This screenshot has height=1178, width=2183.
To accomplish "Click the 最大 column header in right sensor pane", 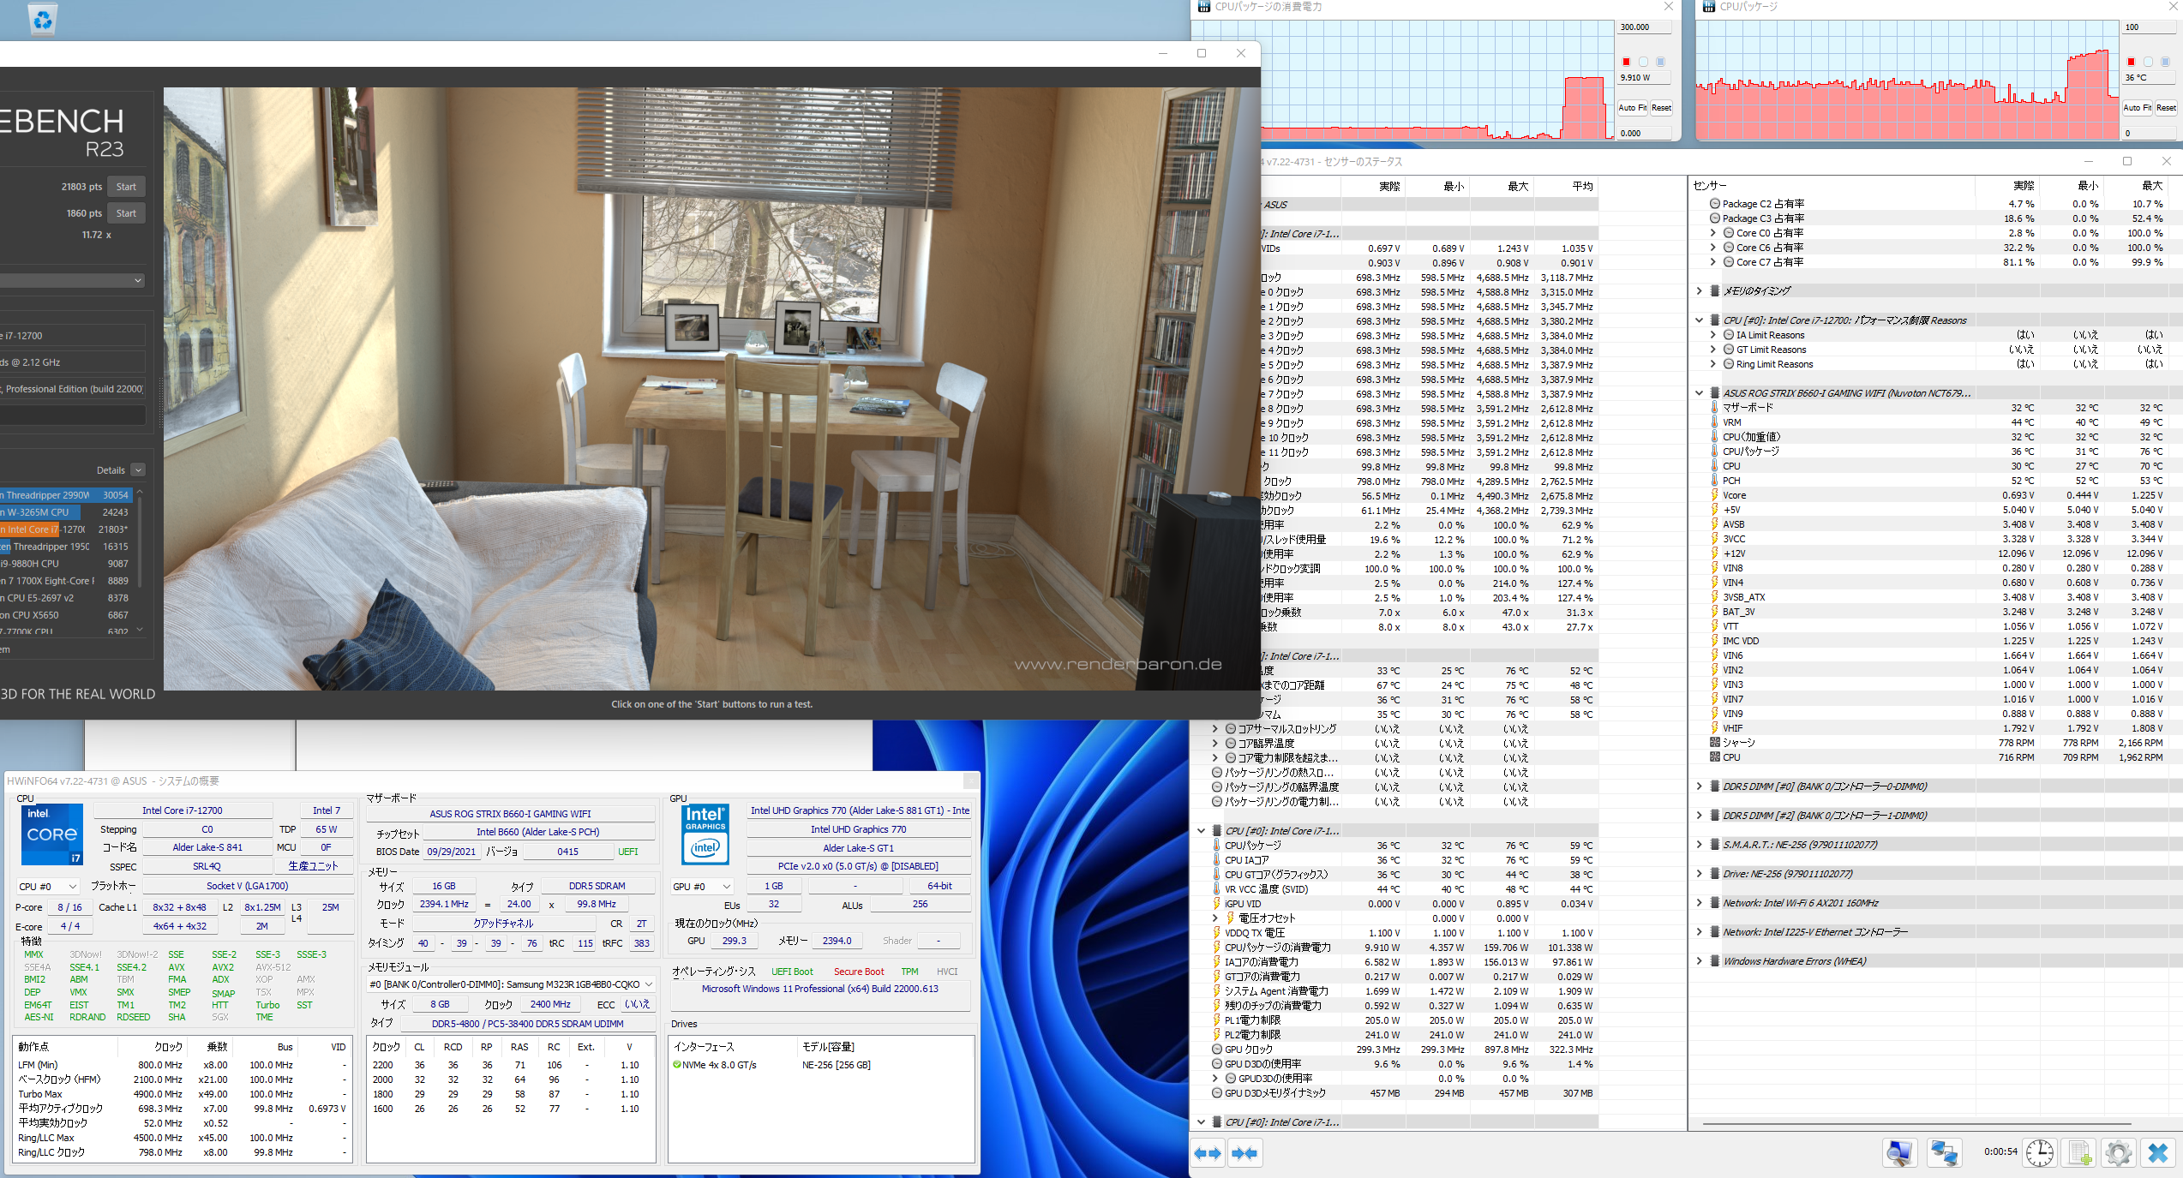I will tap(2152, 185).
